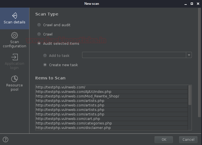Select the disclaimer.php URL row

(x=111, y=128)
